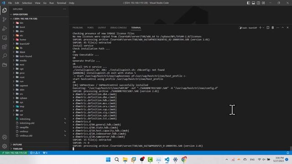Open the Terminal menu

pyautogui.click(x=61, y=3)
